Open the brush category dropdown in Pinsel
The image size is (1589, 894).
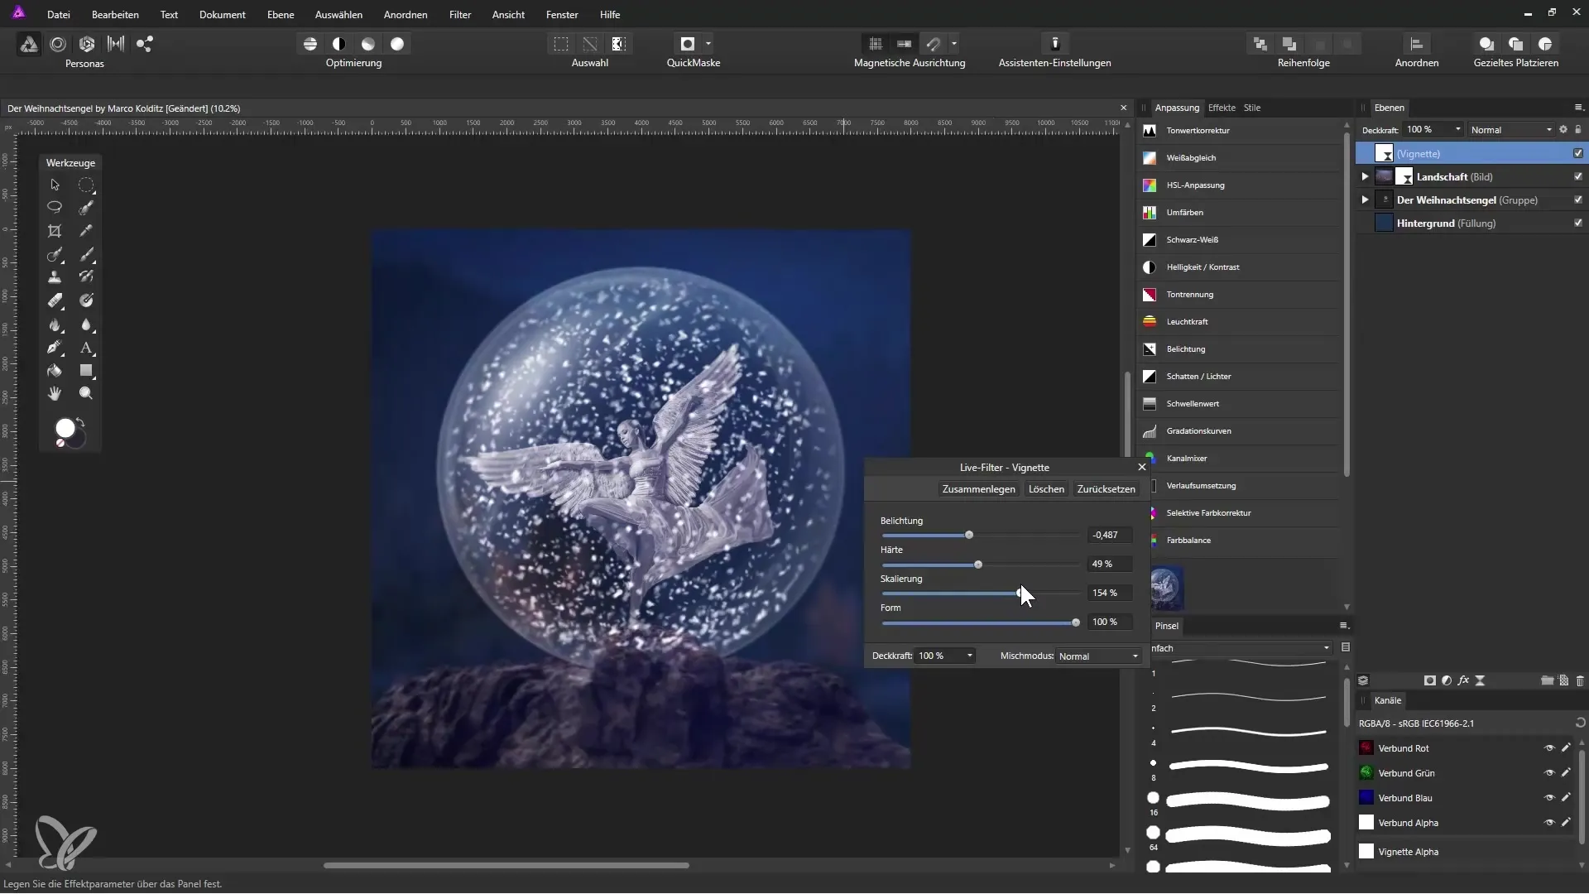1241,648
